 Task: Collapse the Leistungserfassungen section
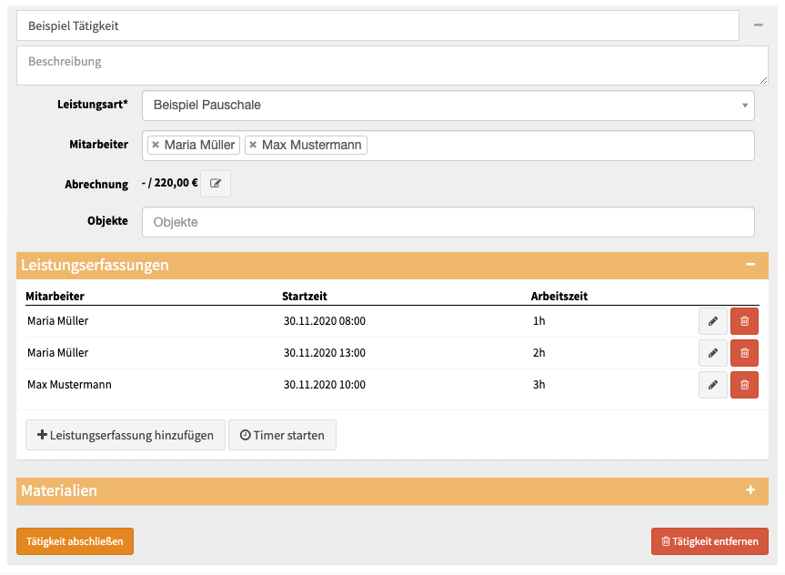pyautogui.click(x=750, y=265)
